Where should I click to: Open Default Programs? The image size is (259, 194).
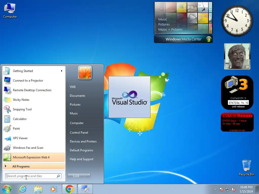pos(81,150)
